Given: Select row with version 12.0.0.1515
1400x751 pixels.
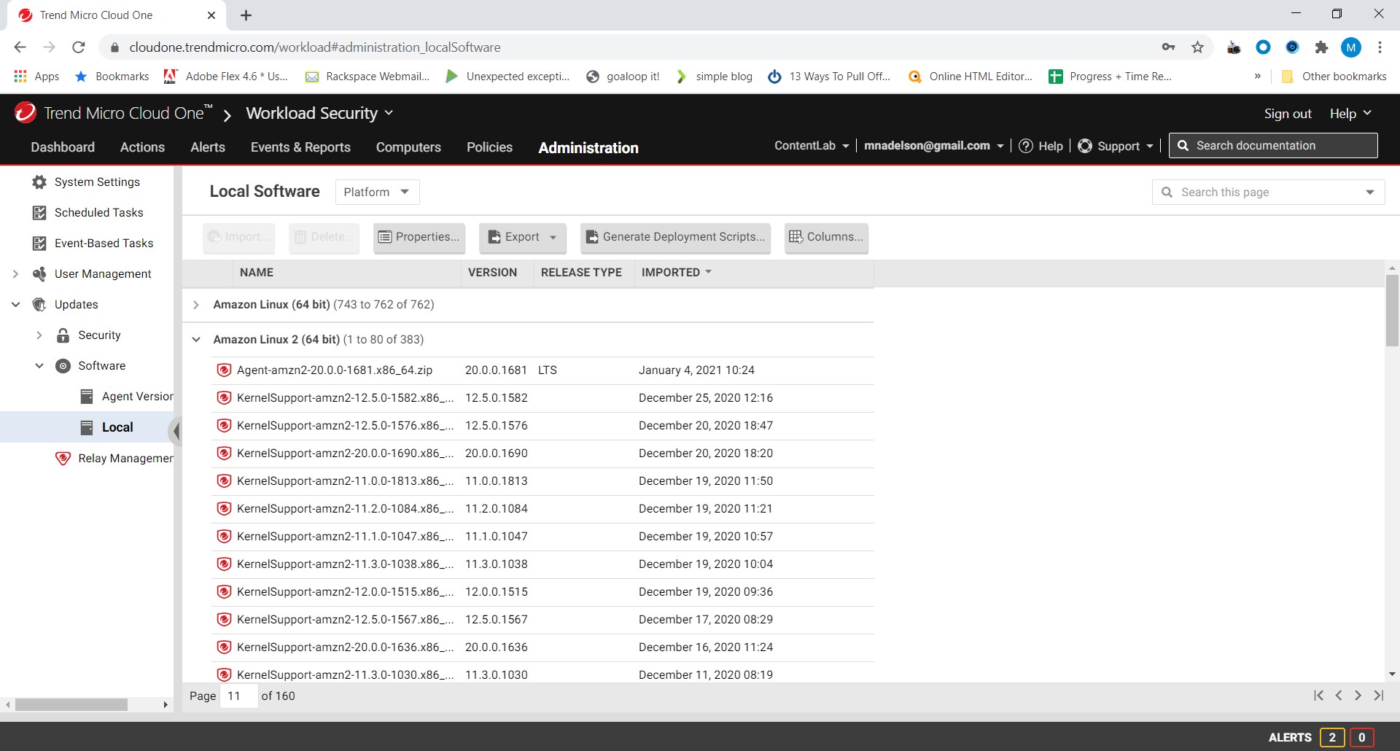Looking at the screenshot, I should tap(542, 592).
